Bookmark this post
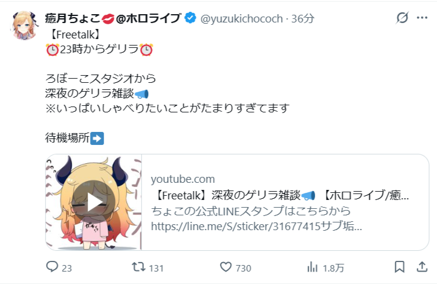Image resolution: width=437 pixels, height=284 pixels. pos(400,267)
